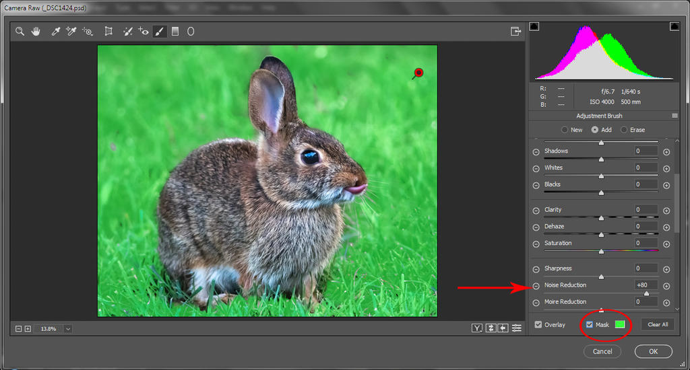Select the Radial Filter tool
This screenshot has height=370, width=690.
191,32
